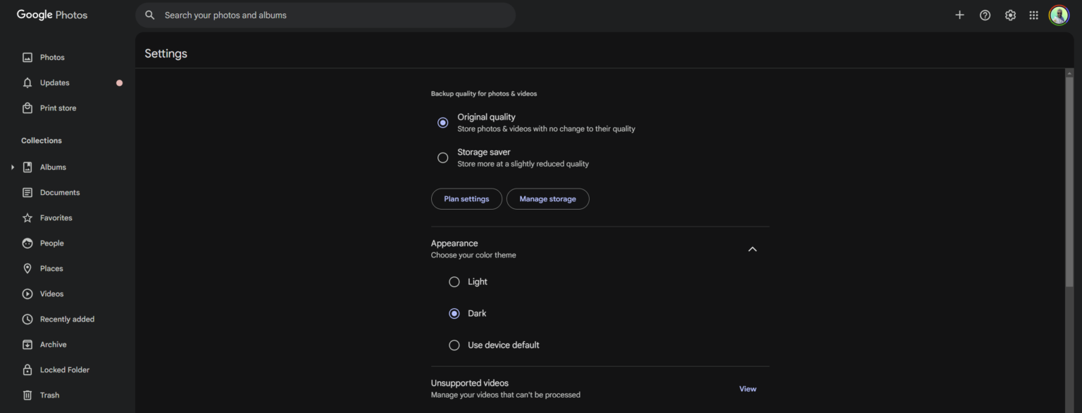1082x413 pixels.
Task: Expand the Albums tree in sidebar
Action: (x=11, y=167)
